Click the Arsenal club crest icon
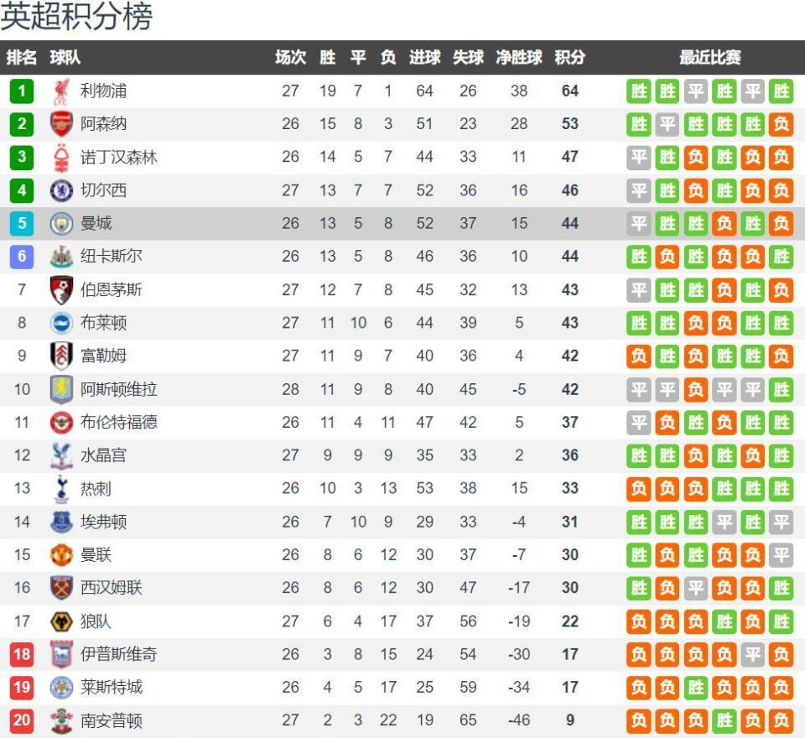 pos(61,124)
